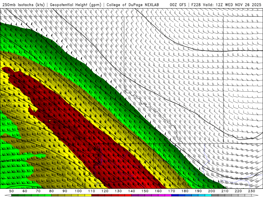Click the '100' value on the color scale

coord(78,191)
